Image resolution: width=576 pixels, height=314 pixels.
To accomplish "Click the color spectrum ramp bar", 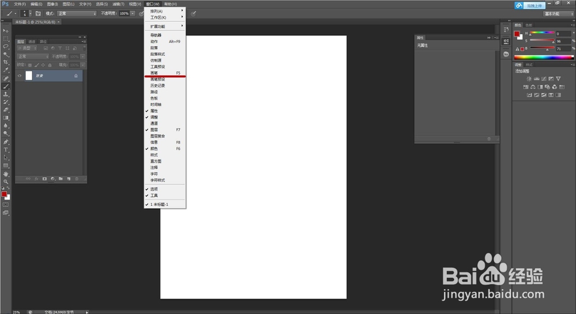I will [544, 58].
